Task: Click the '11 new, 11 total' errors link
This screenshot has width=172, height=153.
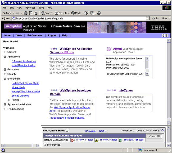Action: click(84, 140)
